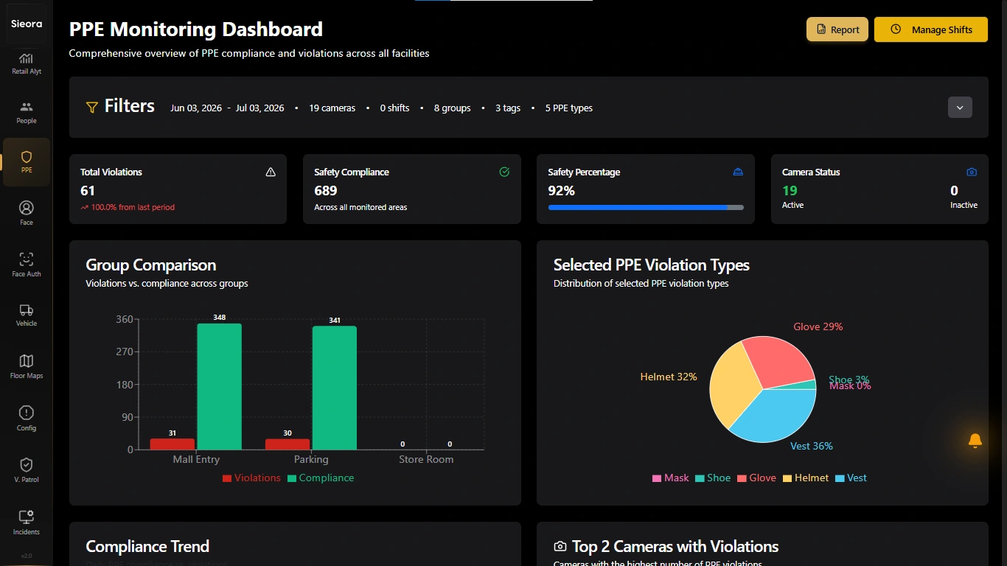The width and height of the screenshot is (1007, 566).
Task: Go to Face recognition sidebar item
Action: (27, 213)
